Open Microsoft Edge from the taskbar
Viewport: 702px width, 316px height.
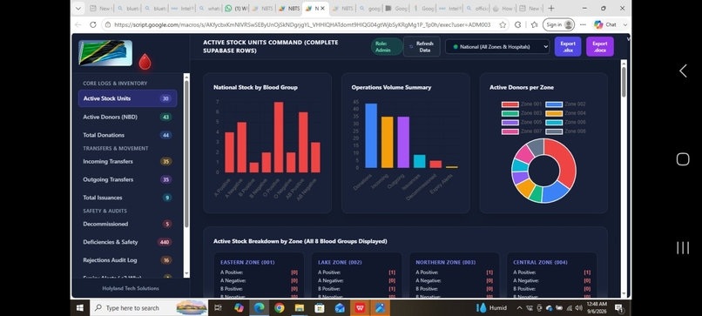tap(259, 308)
